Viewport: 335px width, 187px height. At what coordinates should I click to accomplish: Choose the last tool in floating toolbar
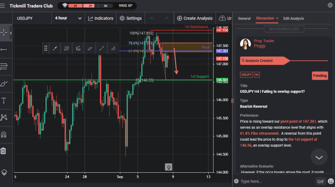click(x=113, y=48)
